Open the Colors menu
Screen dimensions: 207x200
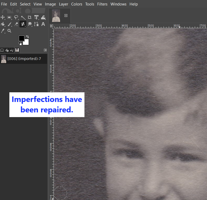pyautogui.click(x=77, y=4)
